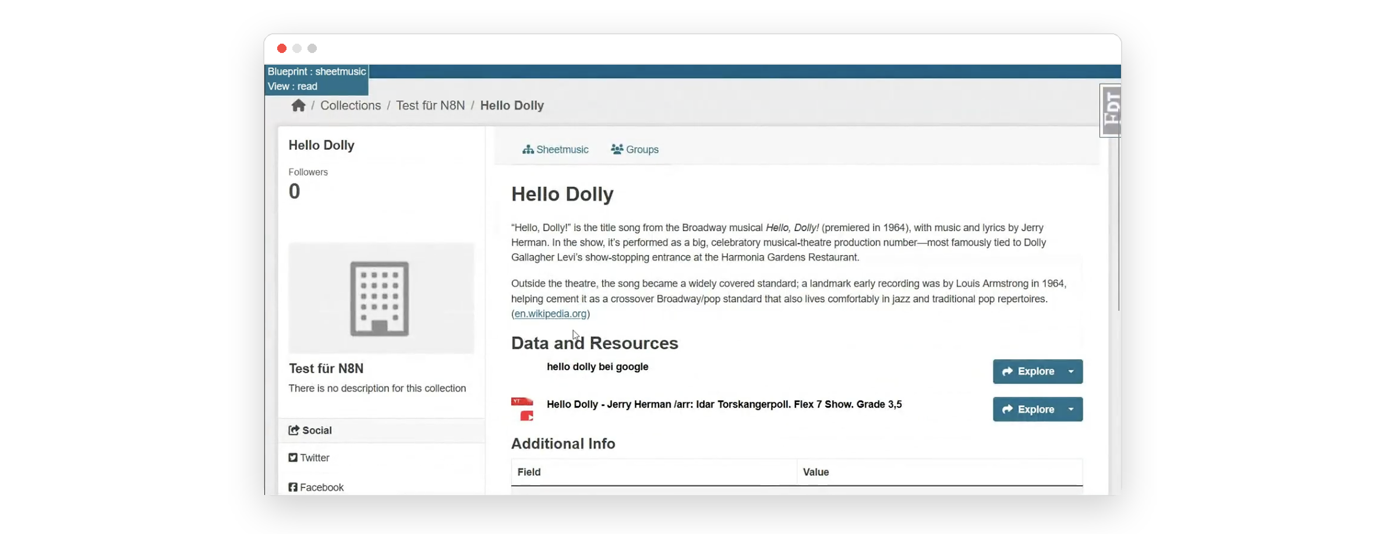Click the View : read debug label
The image size is (1386, 534).
tap(292, 87)
